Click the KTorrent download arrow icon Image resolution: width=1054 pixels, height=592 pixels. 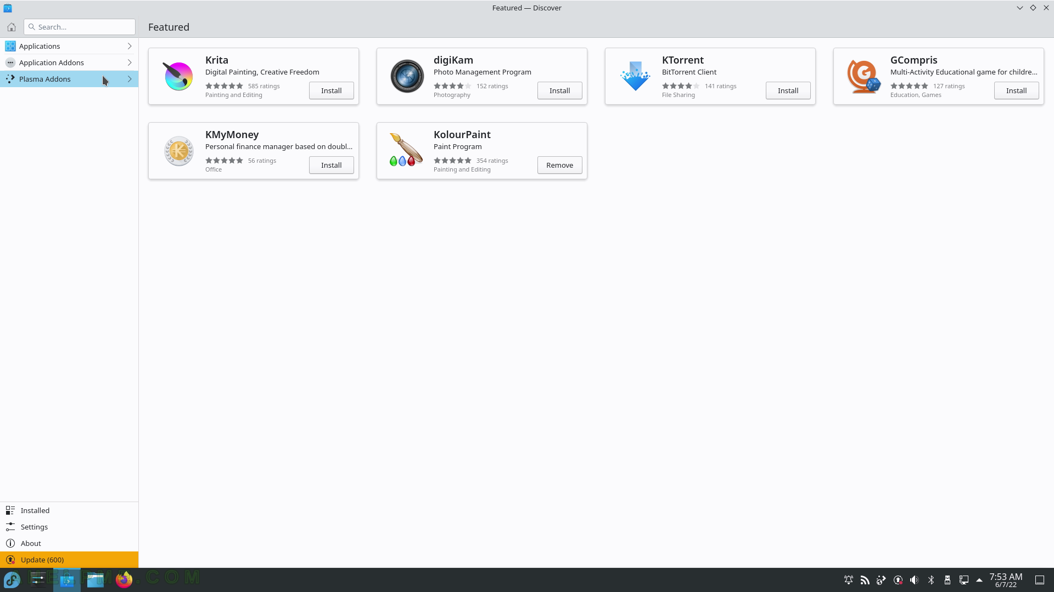[x=635, y=76]
